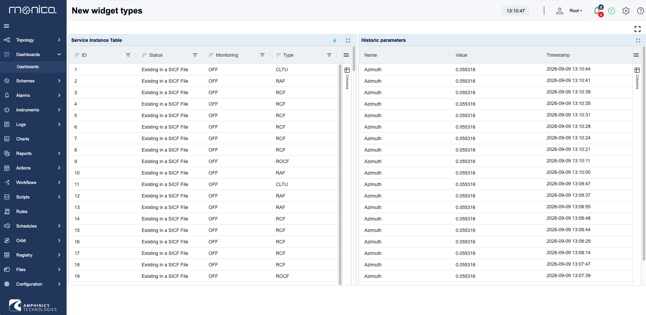Open Service Instance Table column menu
The image size is (646, 315).
[346, 55]
